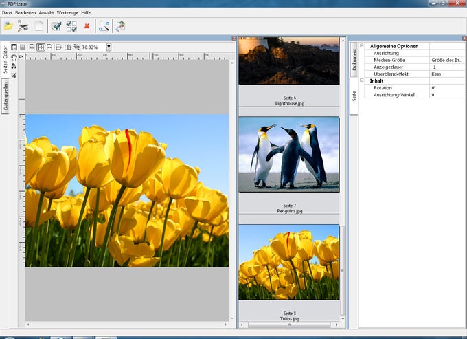Click the single blue checkmark toolbar icon
Viewport: 467px width, 339px height.
(56, 26)
